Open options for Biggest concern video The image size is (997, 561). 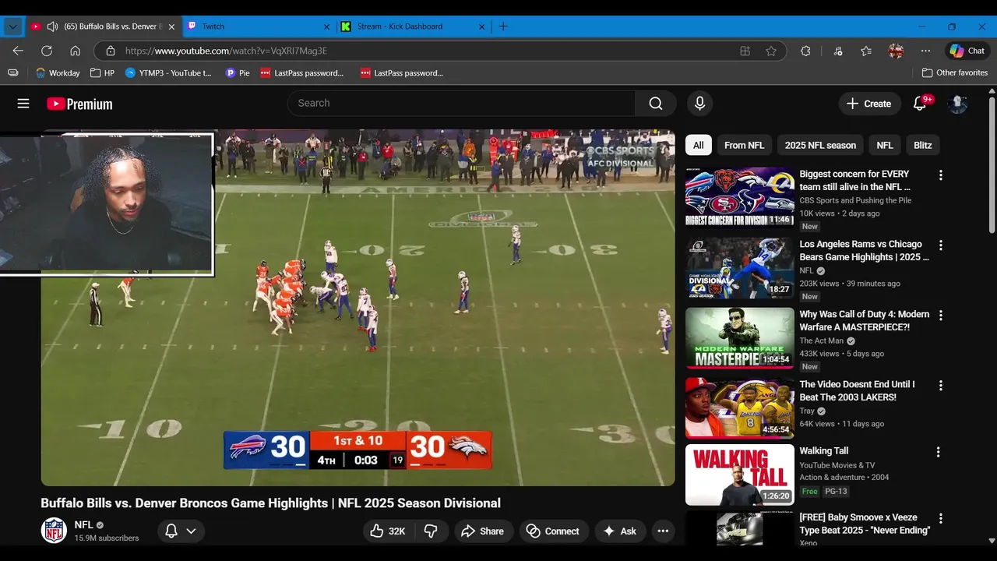(x=940, y=175)
